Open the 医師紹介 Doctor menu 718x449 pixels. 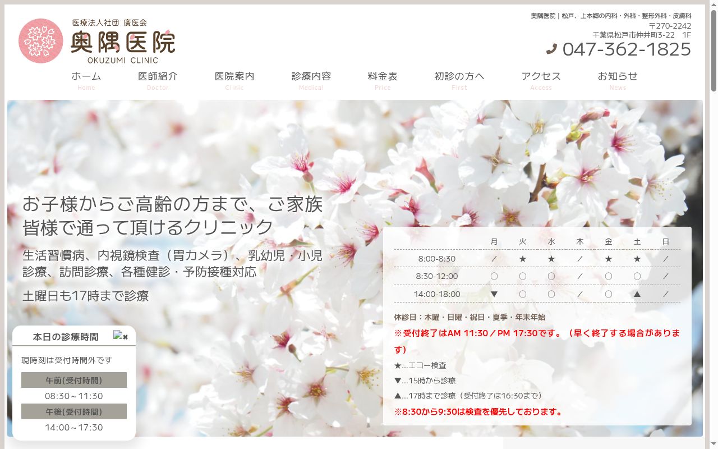(158, 80)
